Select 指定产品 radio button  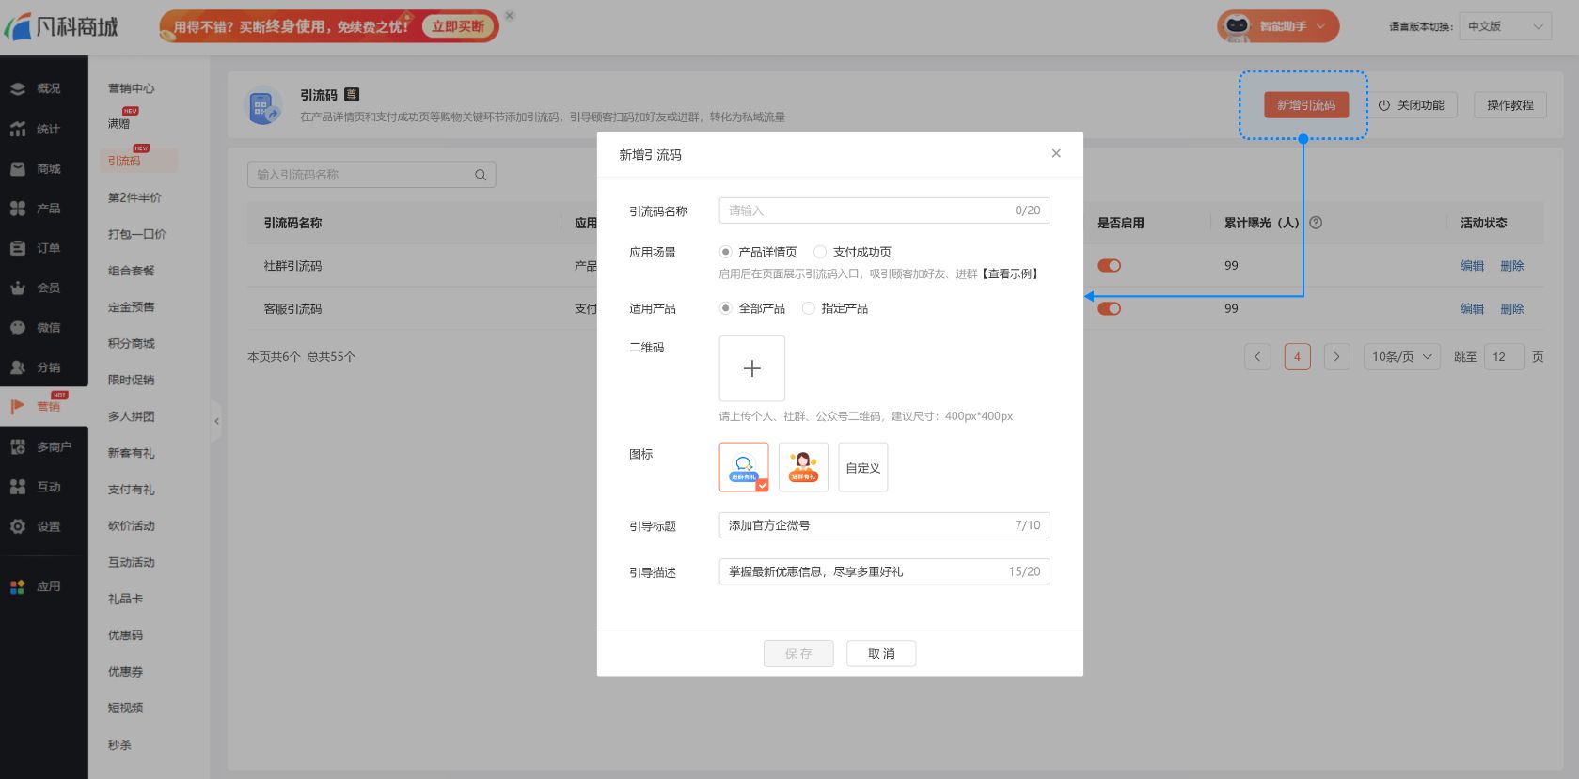[808, 308]
